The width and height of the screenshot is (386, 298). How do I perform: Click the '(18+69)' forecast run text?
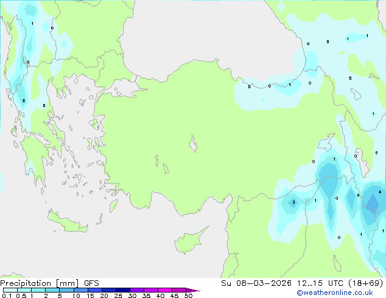coord(366,283)
